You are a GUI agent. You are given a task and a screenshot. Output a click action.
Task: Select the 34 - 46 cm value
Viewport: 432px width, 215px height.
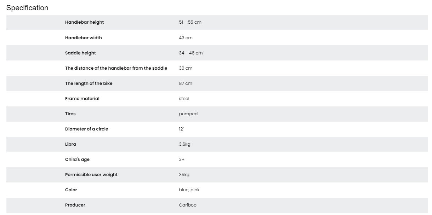tap(191, 53)
